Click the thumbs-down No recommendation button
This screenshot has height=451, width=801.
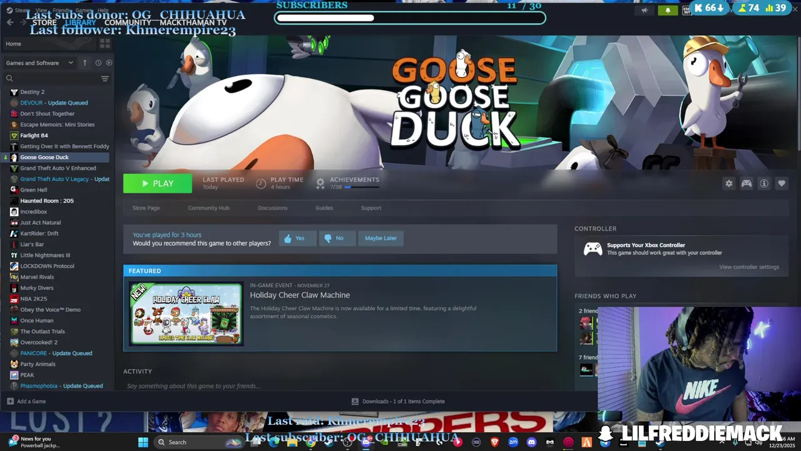coord(337,238)
